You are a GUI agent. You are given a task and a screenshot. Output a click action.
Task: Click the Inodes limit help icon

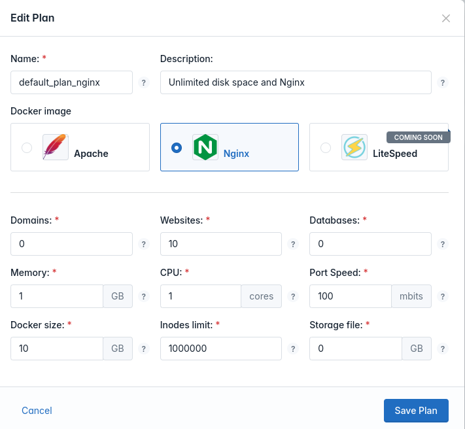coord(293,349)
